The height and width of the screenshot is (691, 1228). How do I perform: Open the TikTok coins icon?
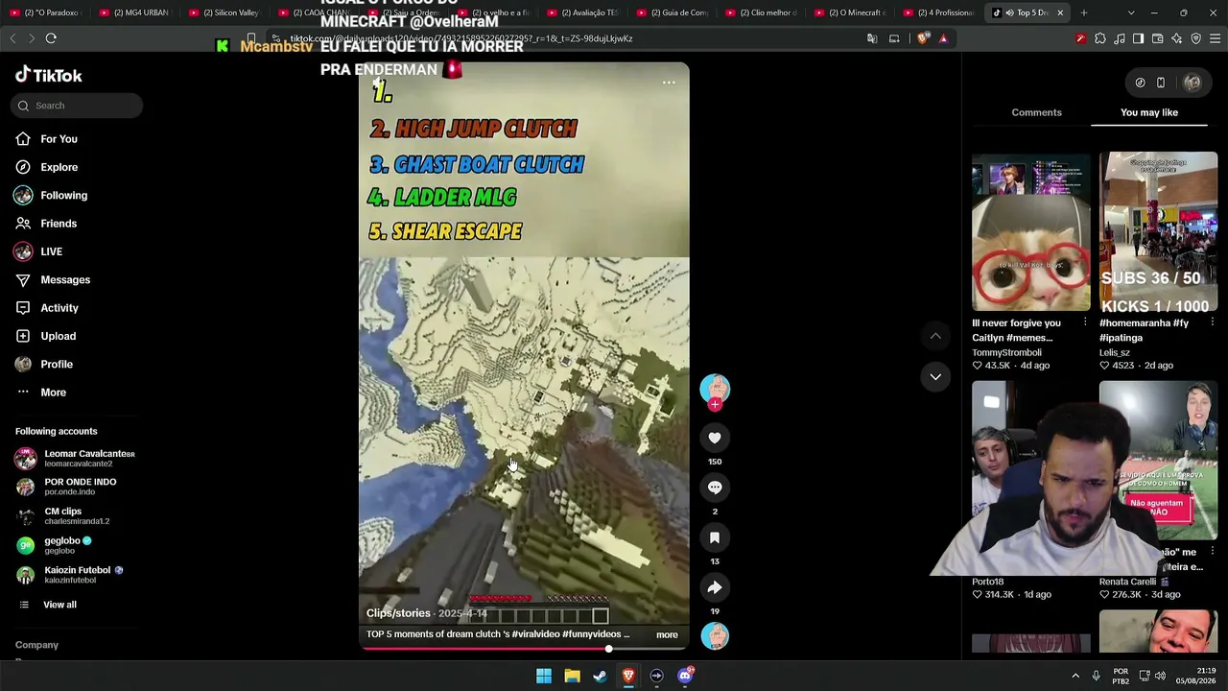click(1140, 83)
